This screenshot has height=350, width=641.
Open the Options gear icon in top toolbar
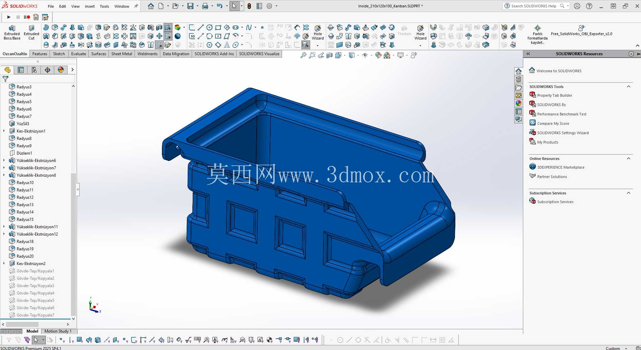tap(269, 6)
